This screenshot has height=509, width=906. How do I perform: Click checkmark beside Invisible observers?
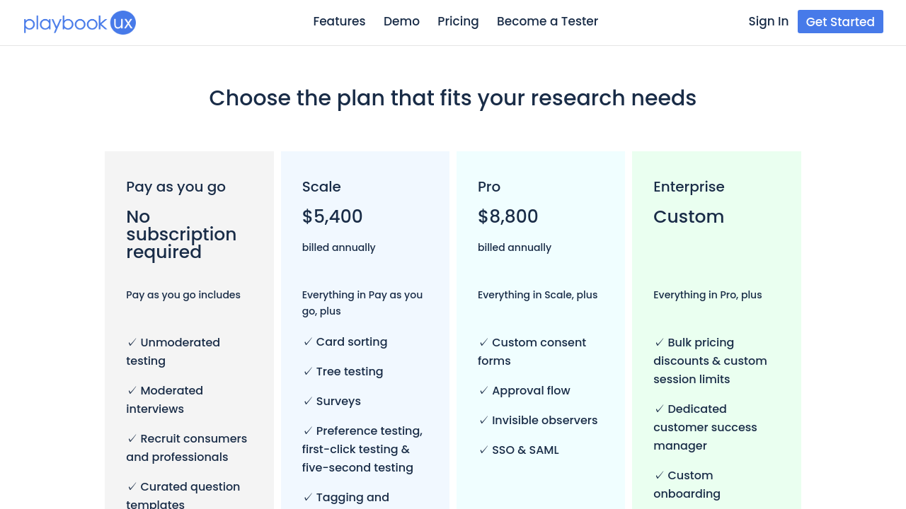483,421
